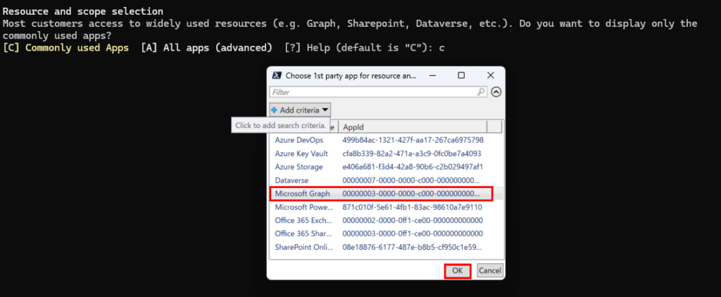Click AppId 00000002-0000-0ff1-ce00-000000000000

tap(413, 220)
